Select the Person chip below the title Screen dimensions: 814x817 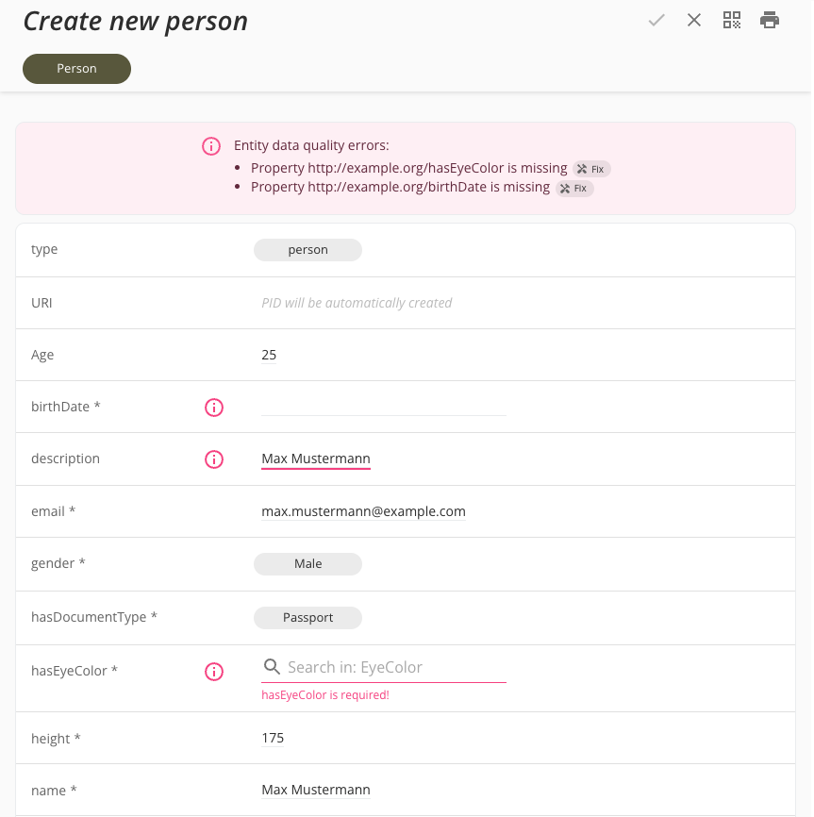coord(76,68)
